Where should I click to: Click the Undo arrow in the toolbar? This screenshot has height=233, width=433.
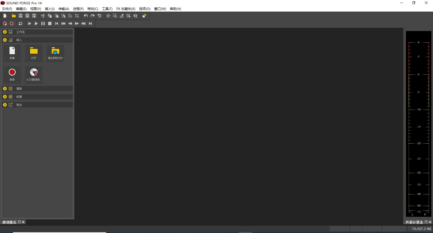86,16
